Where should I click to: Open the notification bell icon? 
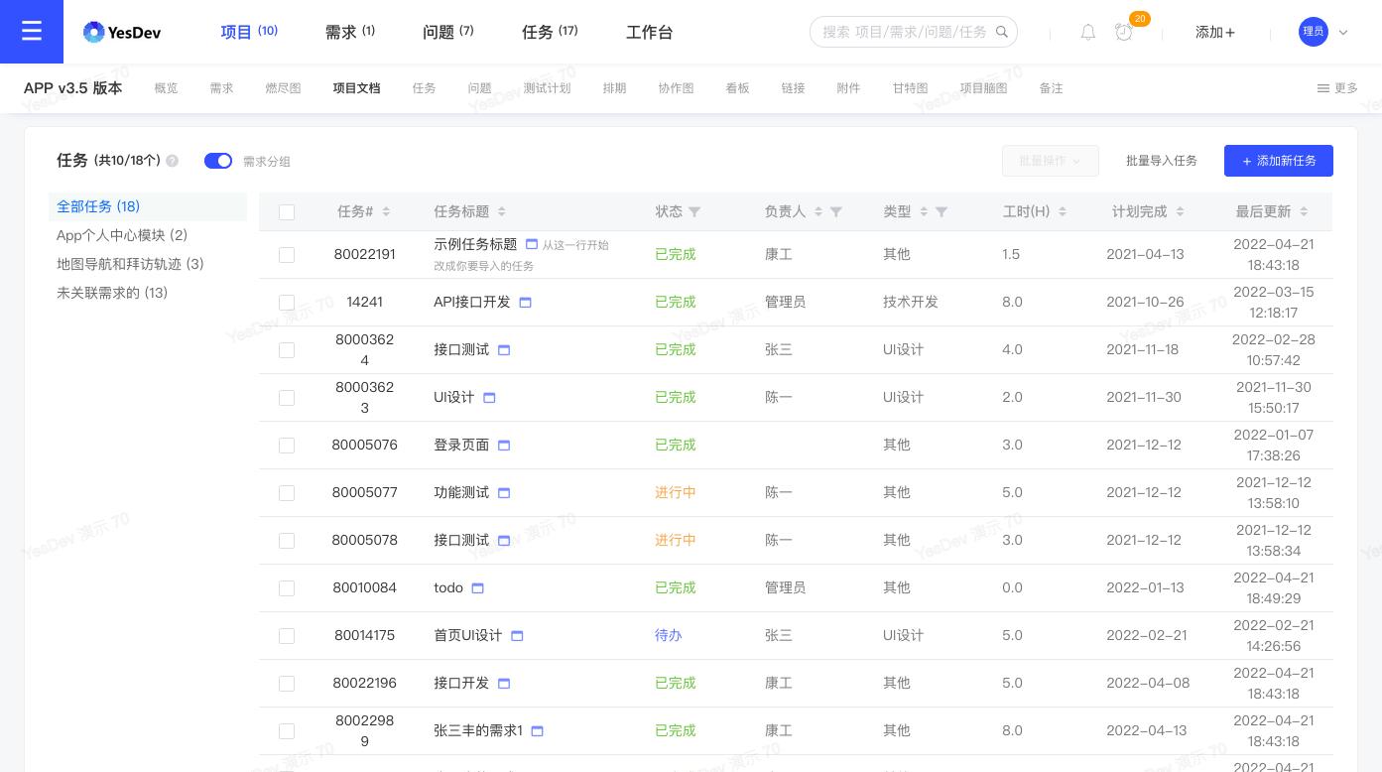coord(1088,32)
